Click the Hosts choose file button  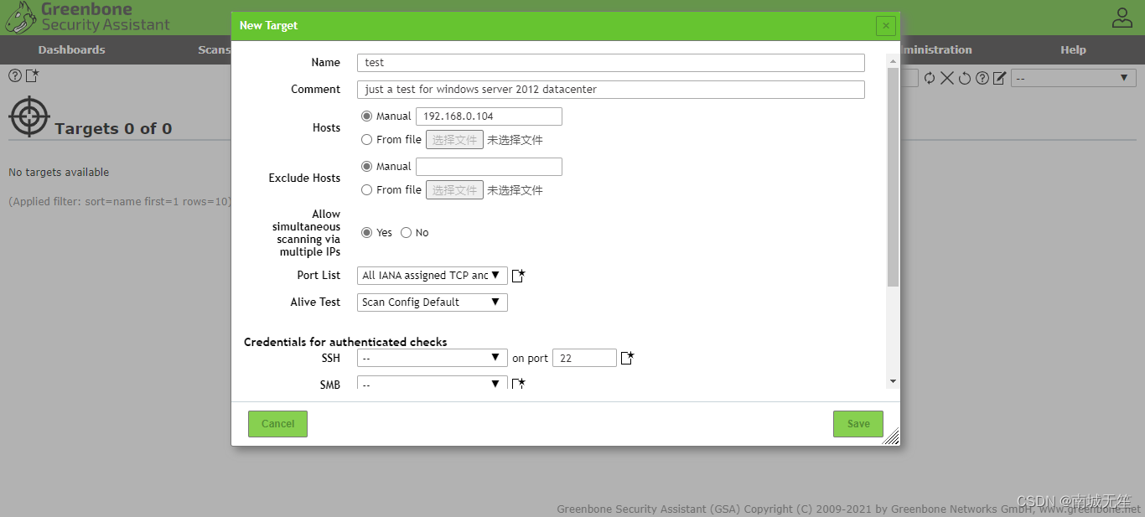tap(454, 140)
